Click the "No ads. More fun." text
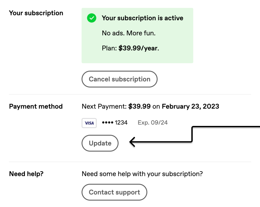This screenshot has height=207, width=260. coord(129,33)
